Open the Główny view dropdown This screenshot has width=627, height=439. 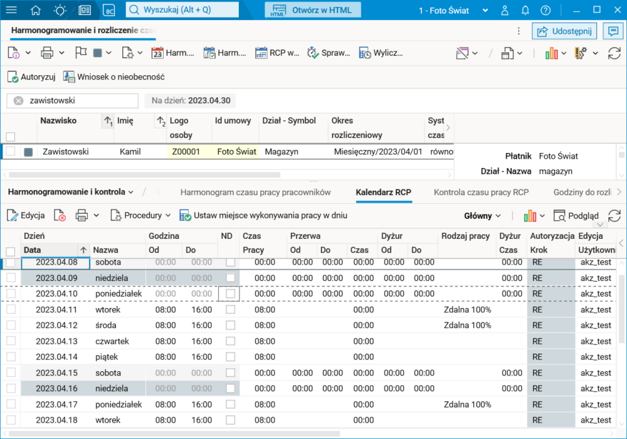click(x=482, y=216)
